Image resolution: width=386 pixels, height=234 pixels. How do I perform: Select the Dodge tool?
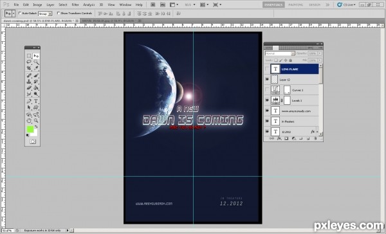(36, 94)
